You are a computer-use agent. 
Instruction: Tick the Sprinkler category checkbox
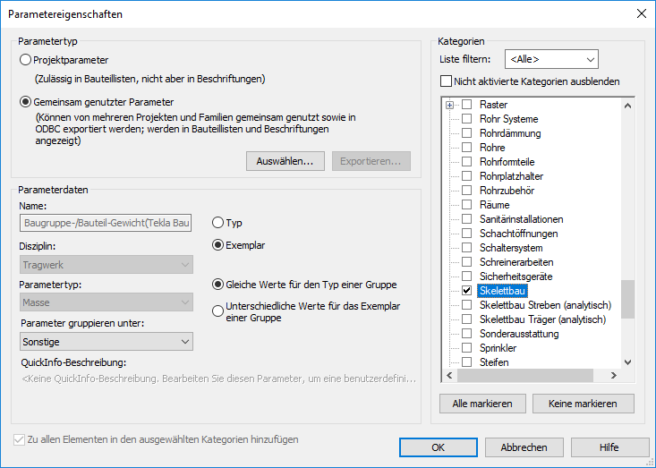[466, 348]
